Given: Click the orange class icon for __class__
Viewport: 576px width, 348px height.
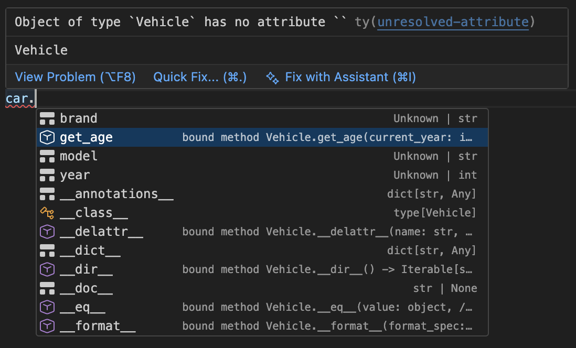Looking at the screenshot, I should click(x=47, y=213).
